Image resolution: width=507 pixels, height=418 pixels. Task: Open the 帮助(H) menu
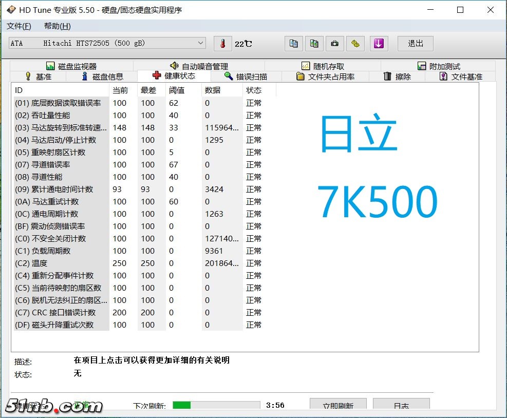57,26
